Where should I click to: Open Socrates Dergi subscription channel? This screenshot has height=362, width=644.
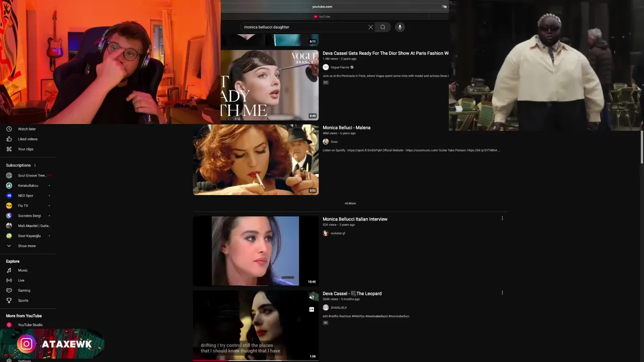(x=28, y=216)
